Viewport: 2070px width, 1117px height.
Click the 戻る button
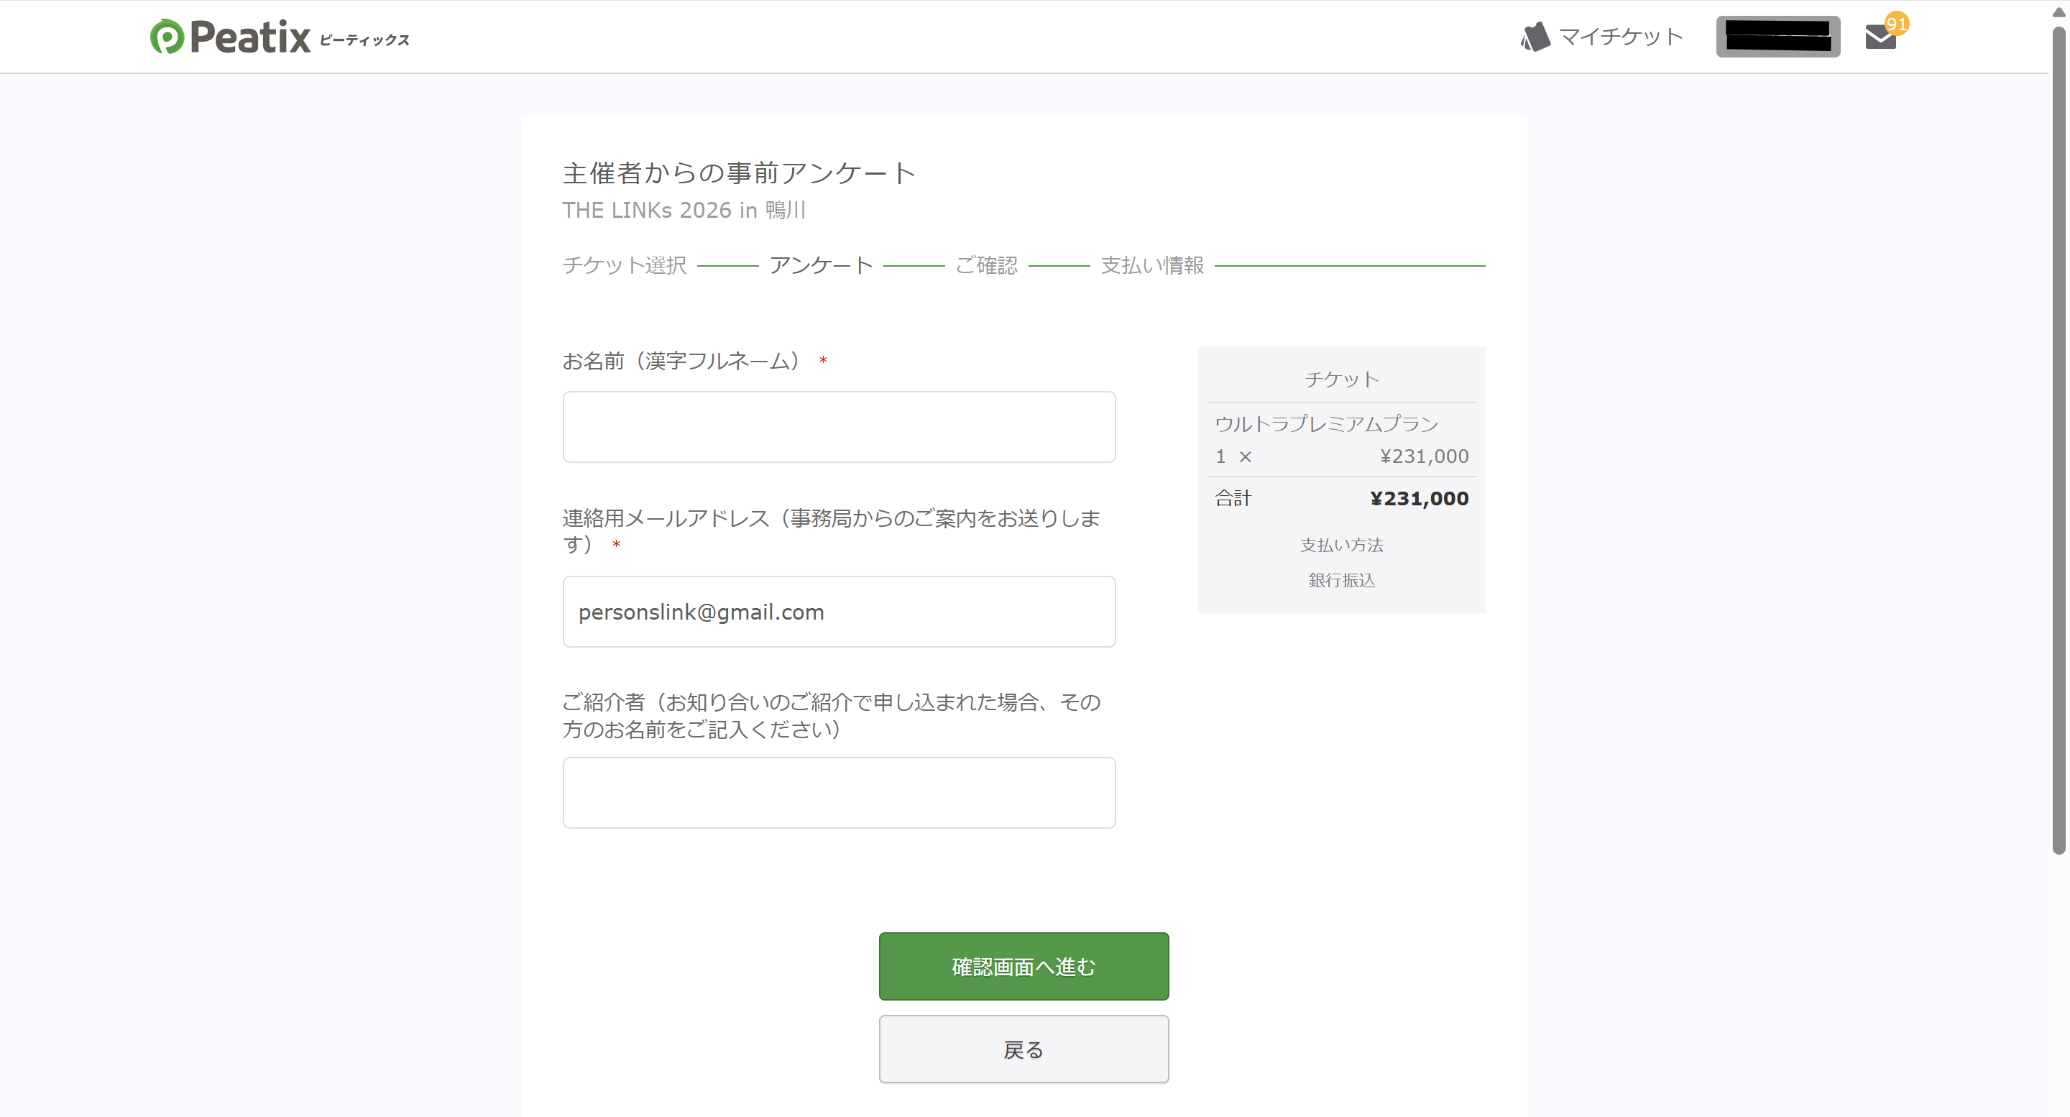coord(1023,1049)
